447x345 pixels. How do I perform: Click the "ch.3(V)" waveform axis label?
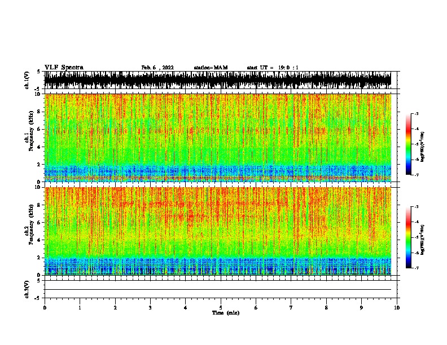(x=27, y=289)
